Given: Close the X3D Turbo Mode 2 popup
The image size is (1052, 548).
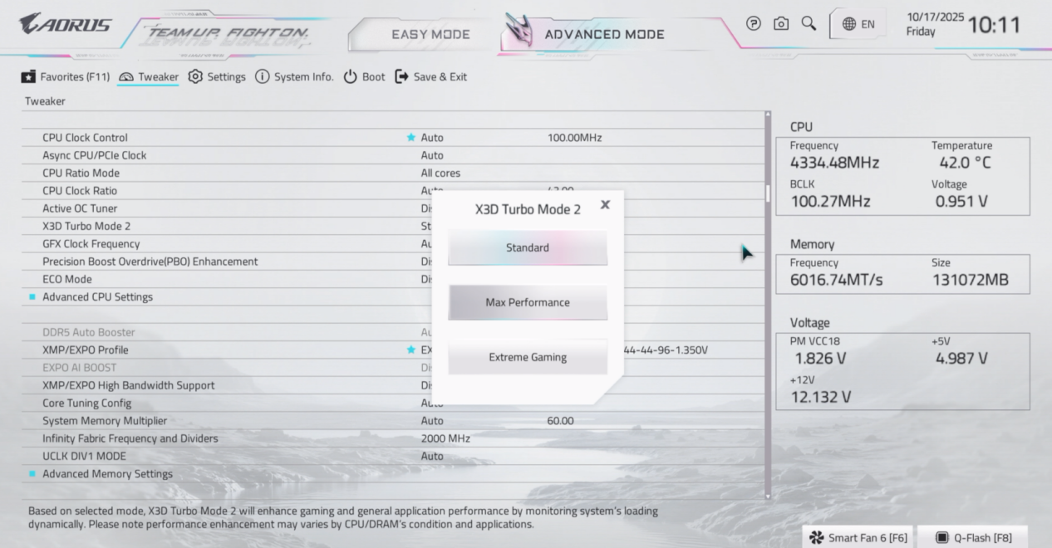Looking at the screenshot, I should click(605, 204).
